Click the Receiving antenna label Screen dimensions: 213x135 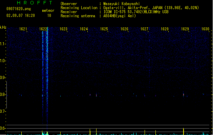[78, 16]
